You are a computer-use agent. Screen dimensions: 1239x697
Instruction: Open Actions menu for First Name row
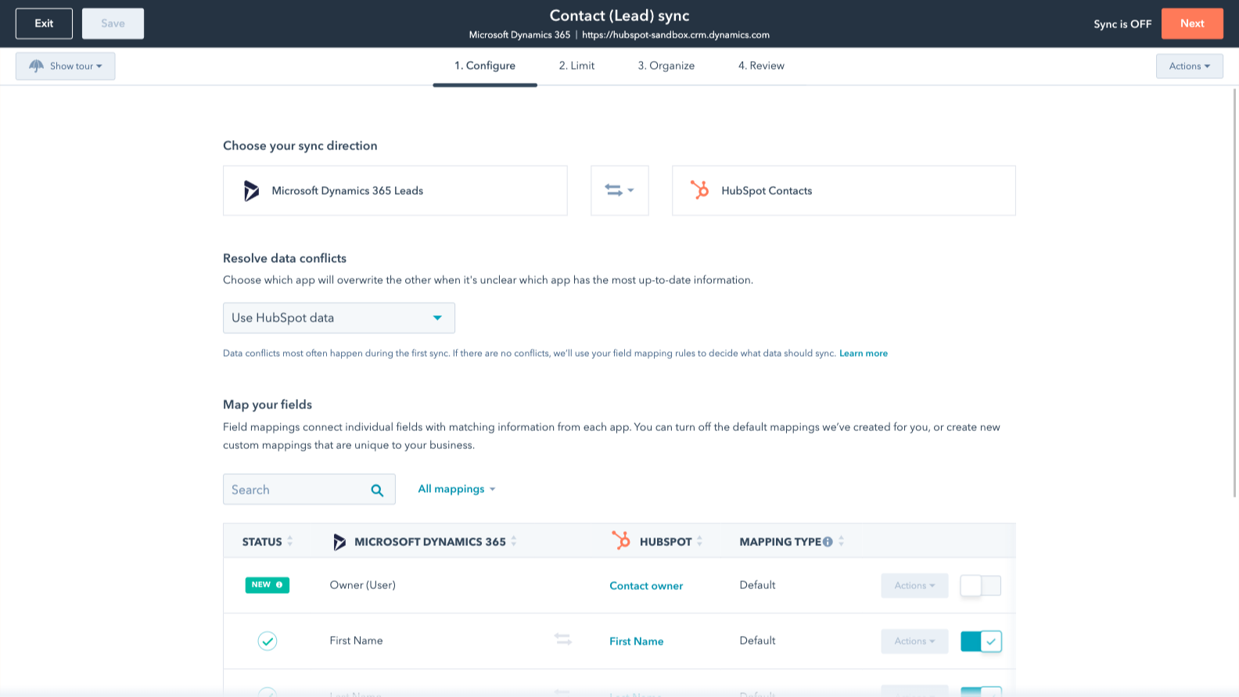coord(914,641)
